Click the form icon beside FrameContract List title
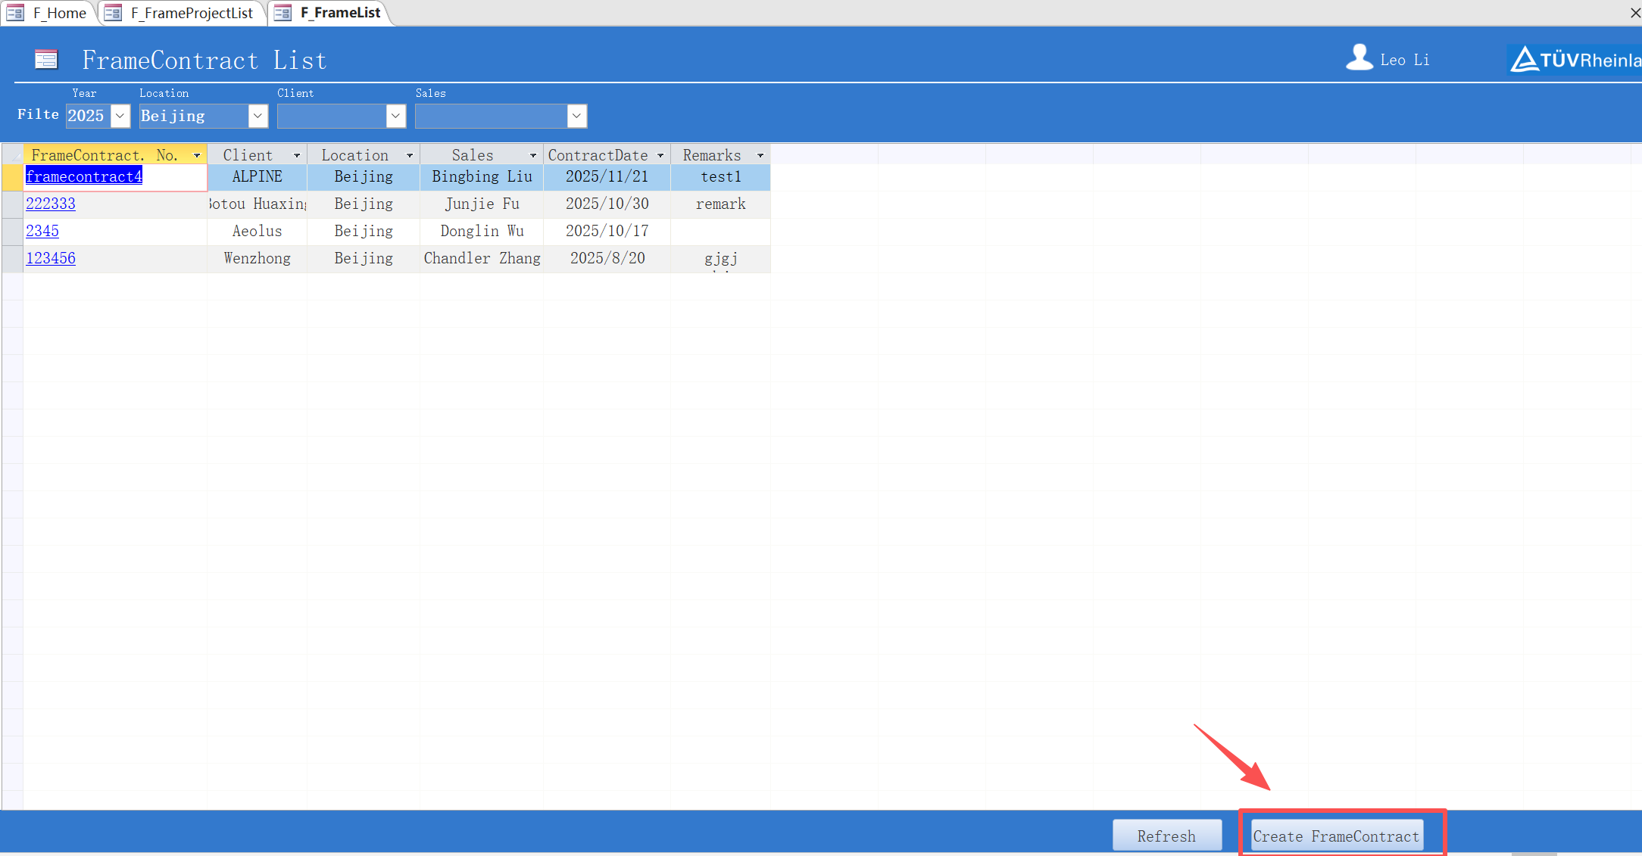 (x=46, y=59)
